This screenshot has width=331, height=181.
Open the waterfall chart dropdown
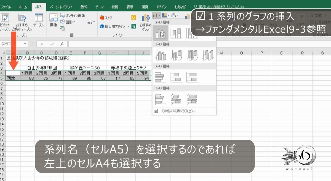tap(175, 15)
